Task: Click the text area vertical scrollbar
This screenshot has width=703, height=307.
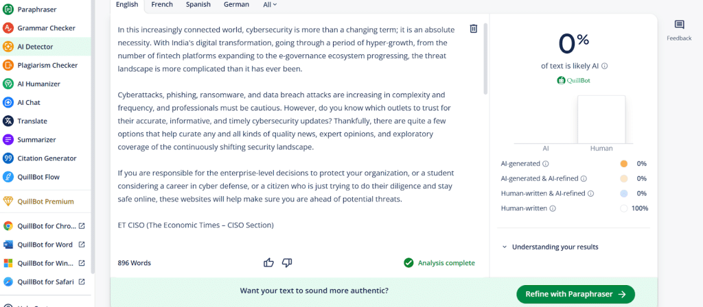Action: [485, 58]
